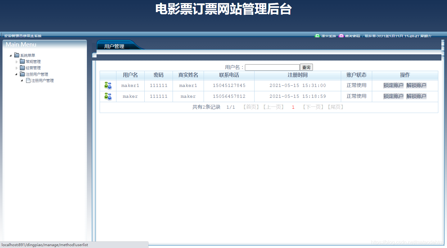The height and width of the screenshot is (248, 447).
Task: Select the 系统菜单 root label
Action: pyautogui.click(x=28, y=55)
